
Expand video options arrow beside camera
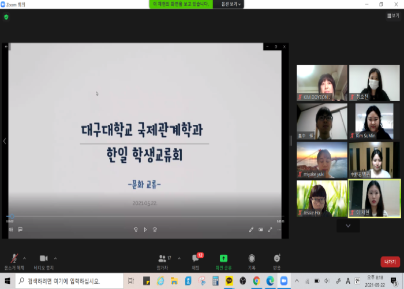[55, 258]
